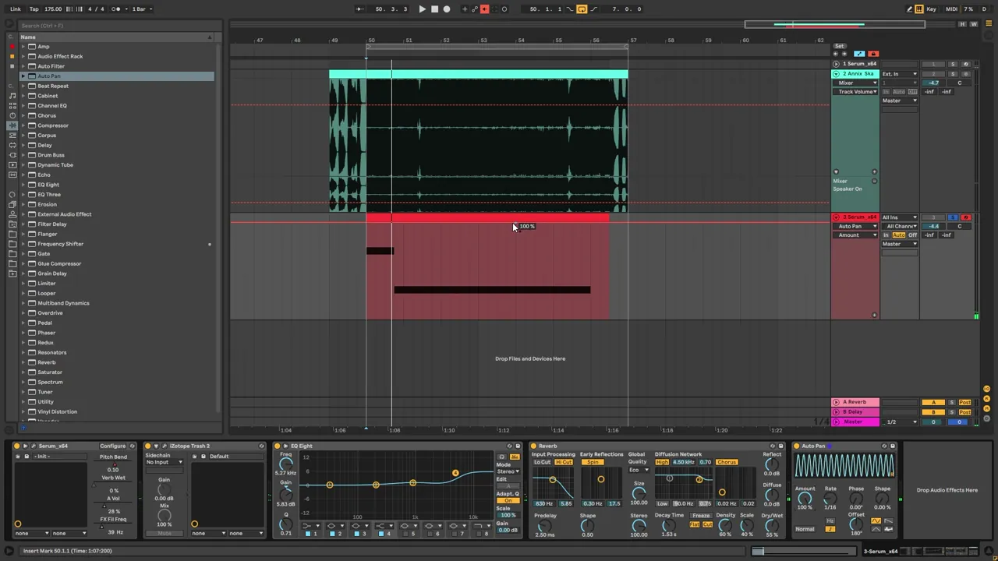998x561 pixels.
Task: Click the MIDI Arrangement Overdub plus icon
Action: tap(465, 9)
